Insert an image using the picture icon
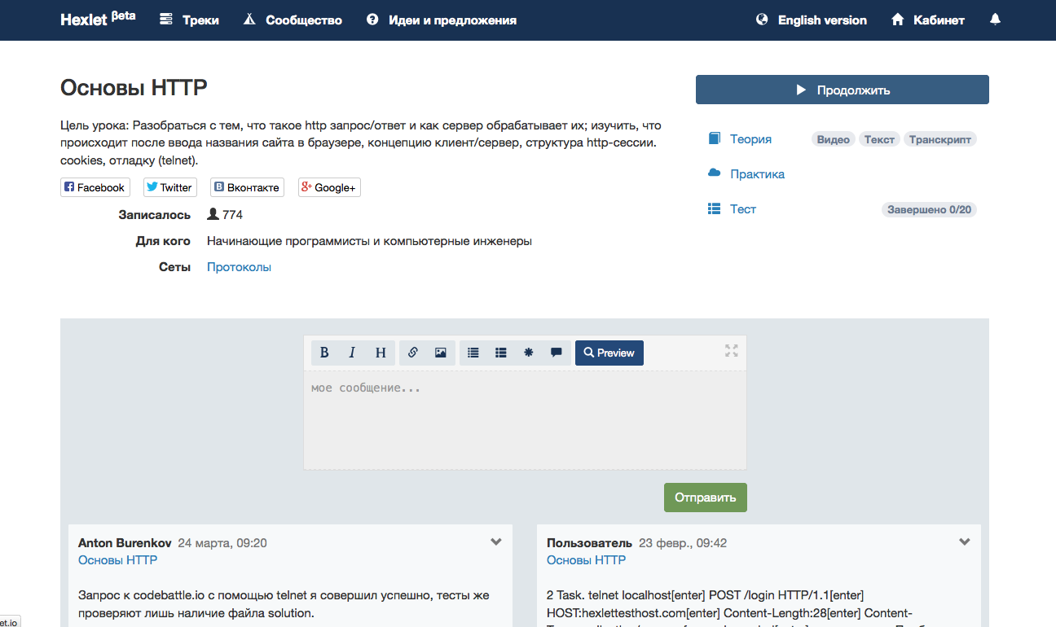The width and height of the screenshot is (1056, 627). click(440, 352)
